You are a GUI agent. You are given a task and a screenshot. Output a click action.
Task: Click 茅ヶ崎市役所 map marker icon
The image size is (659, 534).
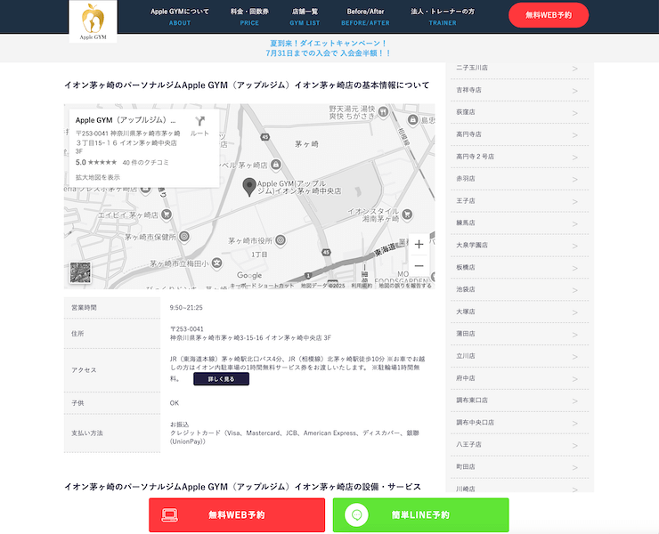click(x=281, y=240)
